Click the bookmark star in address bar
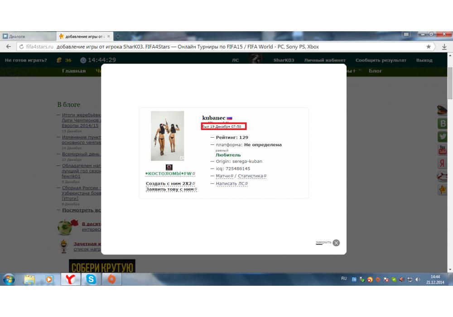This screenshot has height=317, width=453. pos(429,47)
